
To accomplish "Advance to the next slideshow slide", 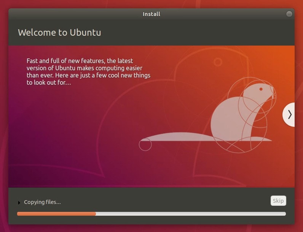I will tap(289, 114).
